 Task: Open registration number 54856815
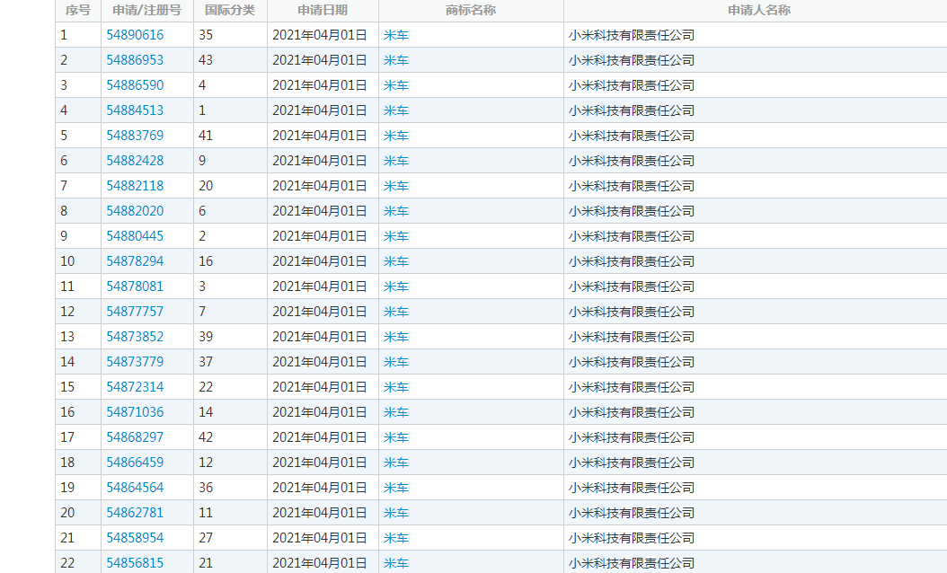(135, 563)
